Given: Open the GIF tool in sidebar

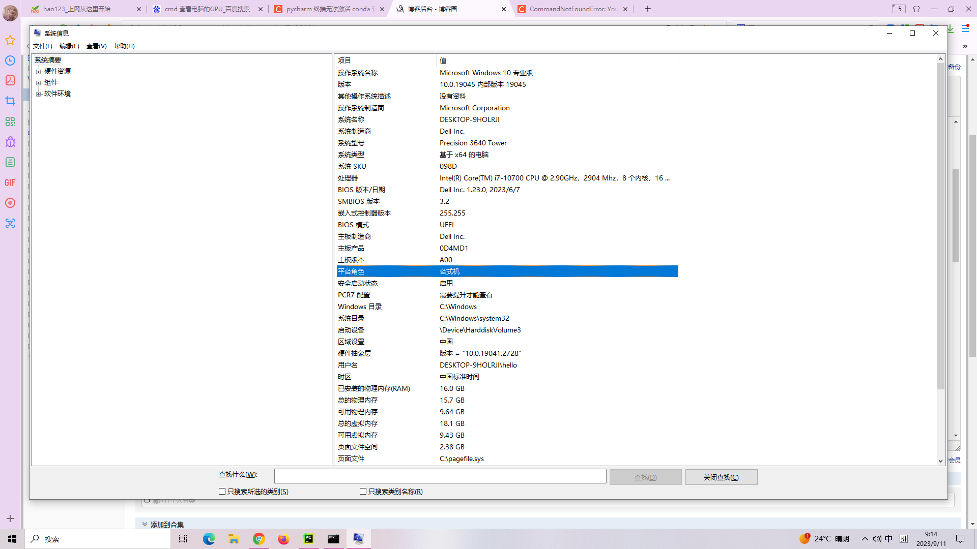Looking at the screenshot, I should click(x=10, y=182).
